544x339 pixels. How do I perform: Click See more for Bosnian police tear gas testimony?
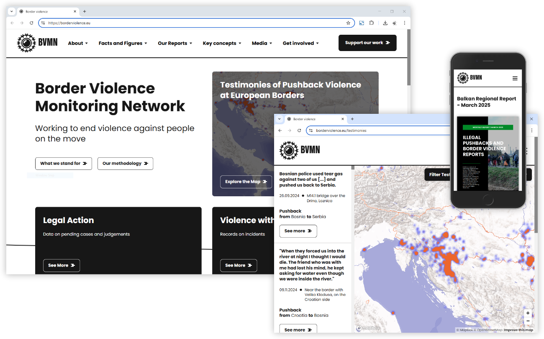pos(298,231)
